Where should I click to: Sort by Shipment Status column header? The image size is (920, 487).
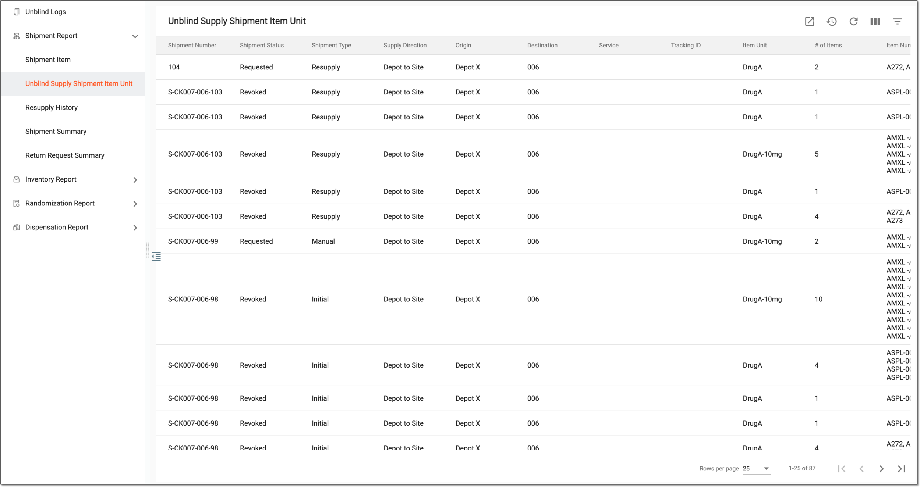click(x=262, y=45)
